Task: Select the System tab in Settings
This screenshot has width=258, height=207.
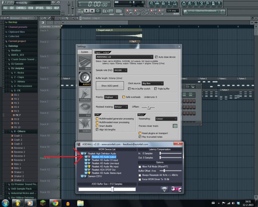Action: pos(85,52)
